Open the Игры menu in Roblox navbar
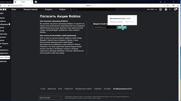Viewport: 181px width, 101px height. coord(14,10)
